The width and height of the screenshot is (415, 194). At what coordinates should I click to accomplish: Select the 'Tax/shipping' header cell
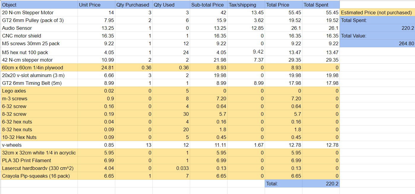[x=246, y=5]
